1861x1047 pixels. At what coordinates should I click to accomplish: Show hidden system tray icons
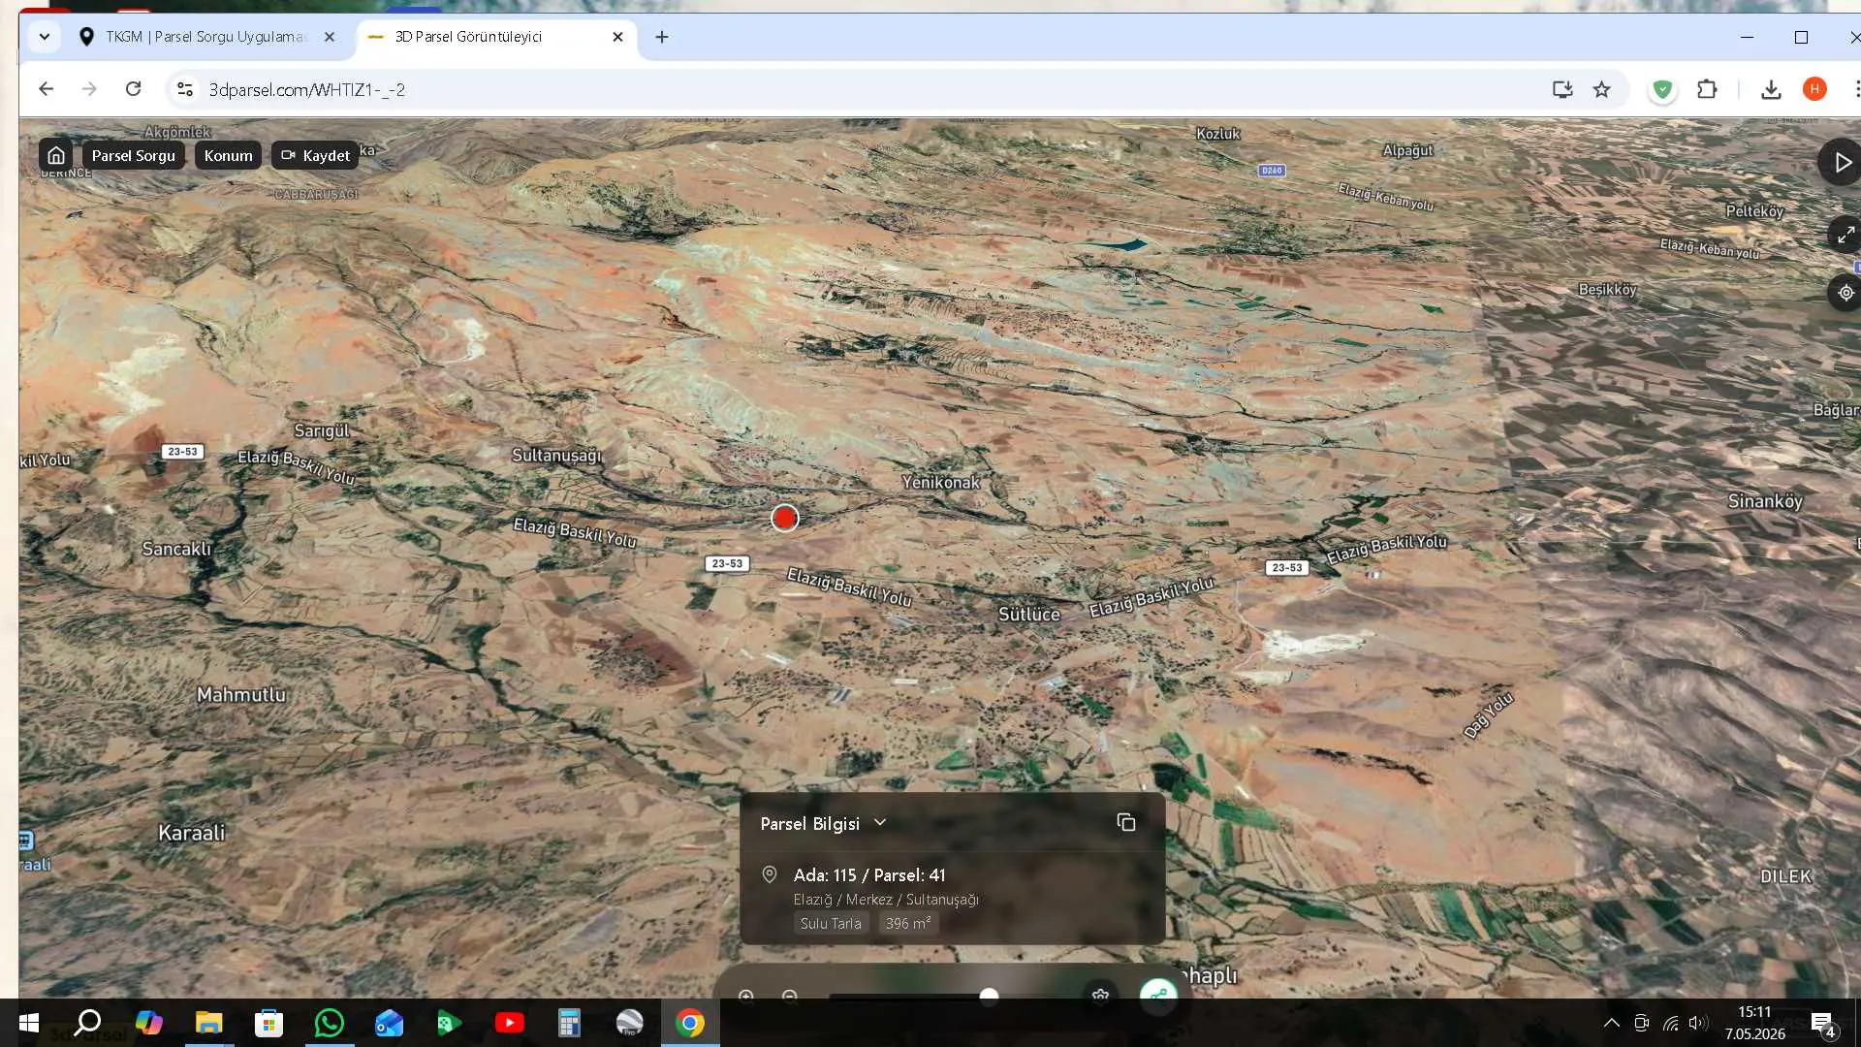point(1611,1023)
